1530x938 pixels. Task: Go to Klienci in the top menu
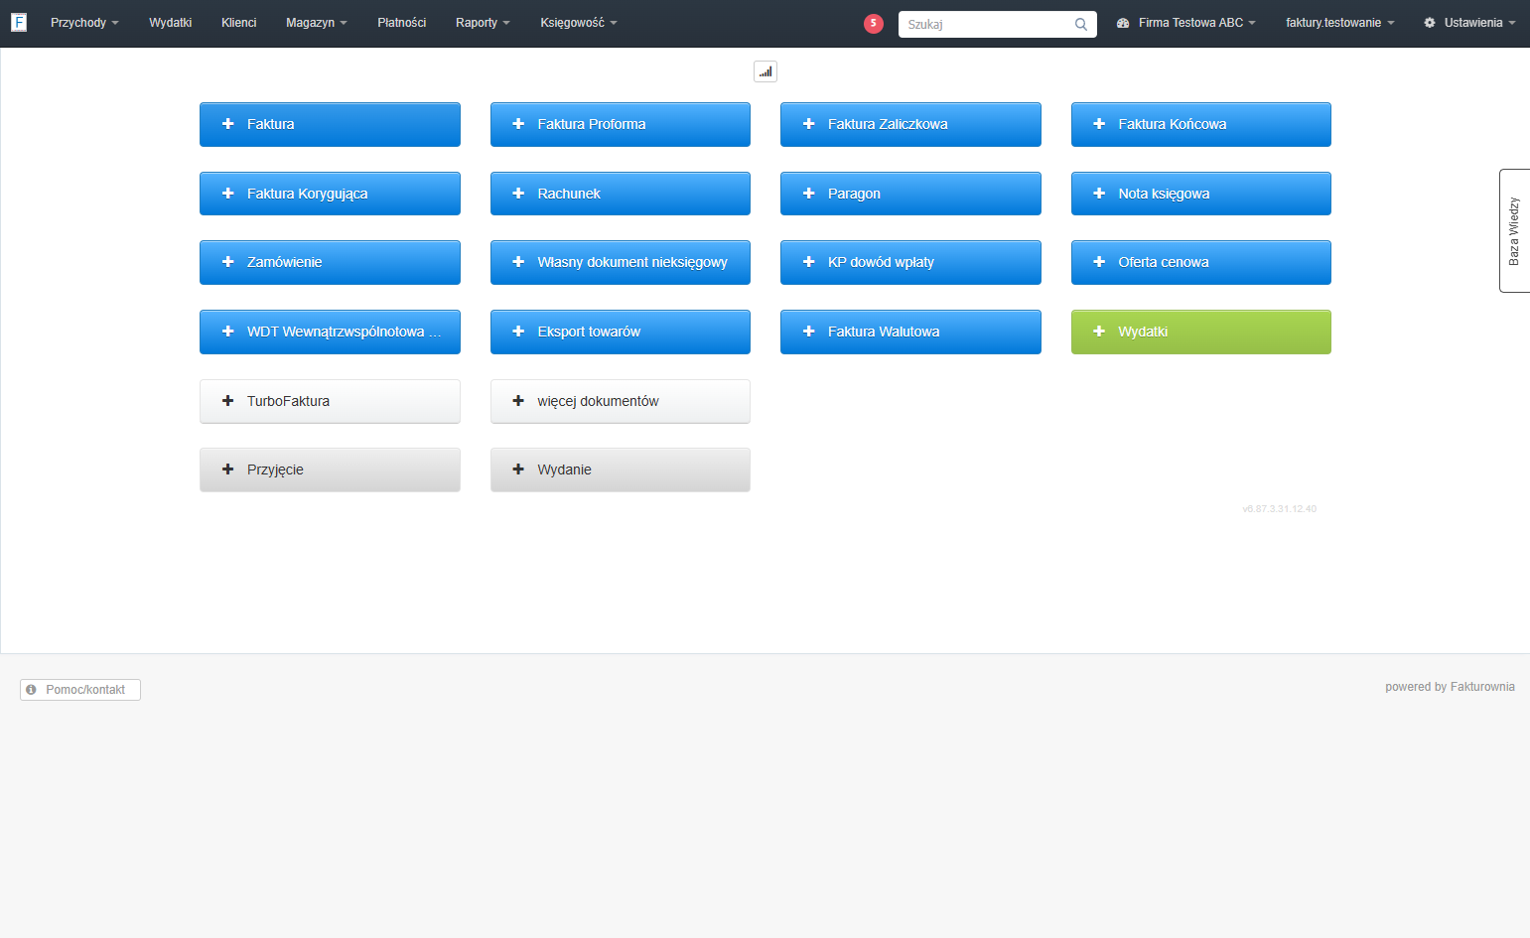point(239,23)
